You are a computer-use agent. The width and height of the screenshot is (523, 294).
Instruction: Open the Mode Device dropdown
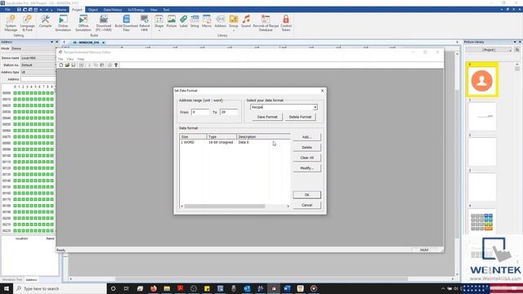point(34,49)
